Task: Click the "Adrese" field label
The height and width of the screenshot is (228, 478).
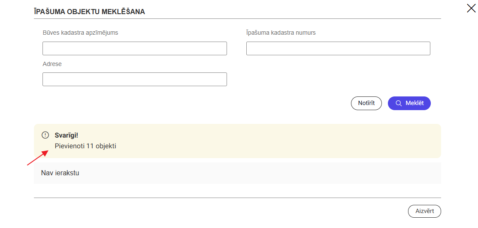Action: coord(52,64)
